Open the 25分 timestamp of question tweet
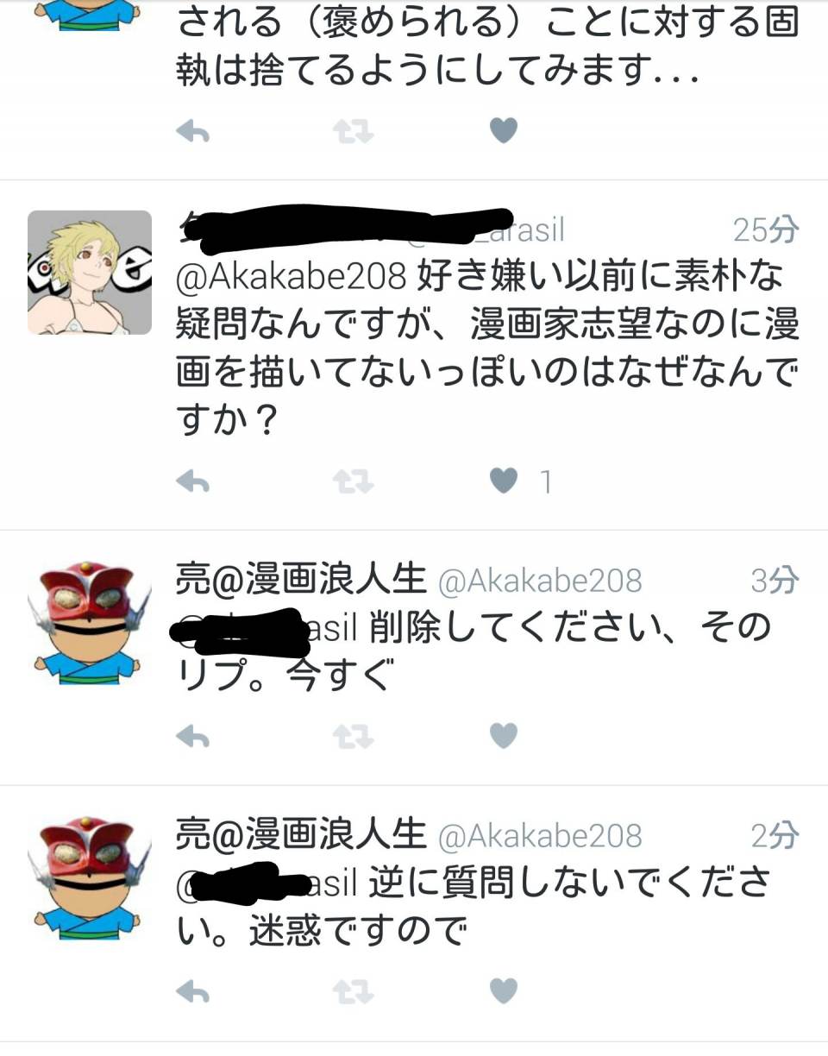The image size is (828, 1056). (766, 229)
